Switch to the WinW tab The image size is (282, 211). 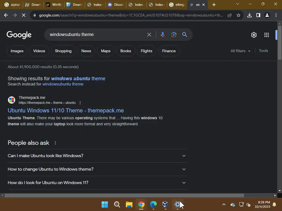click(x=54, y=5)
